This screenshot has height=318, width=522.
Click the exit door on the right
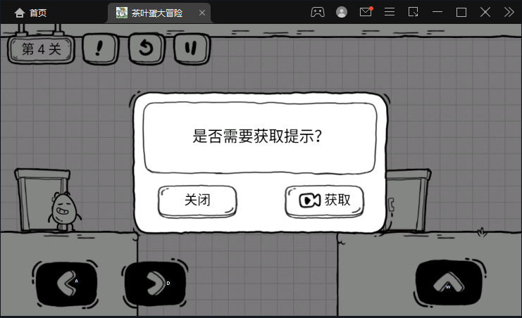407,200
